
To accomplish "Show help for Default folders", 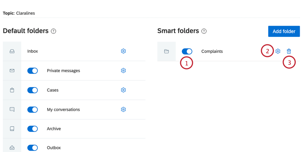I will 54,31.
